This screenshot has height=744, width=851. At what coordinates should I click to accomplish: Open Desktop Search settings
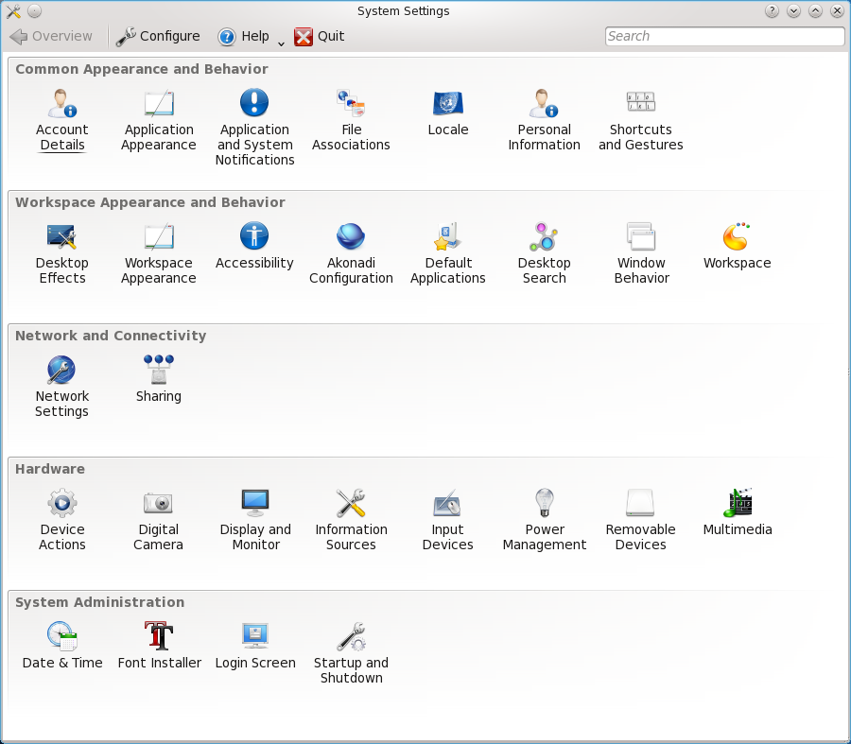click(544, 254)
